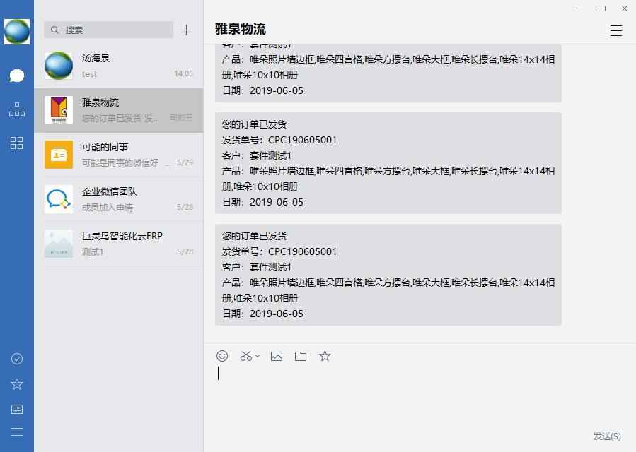Image resolution: width=636 pixels, height=452 pixels.
Task: Open chat details via top-right hamburger icon
Action: coord(616,30)
